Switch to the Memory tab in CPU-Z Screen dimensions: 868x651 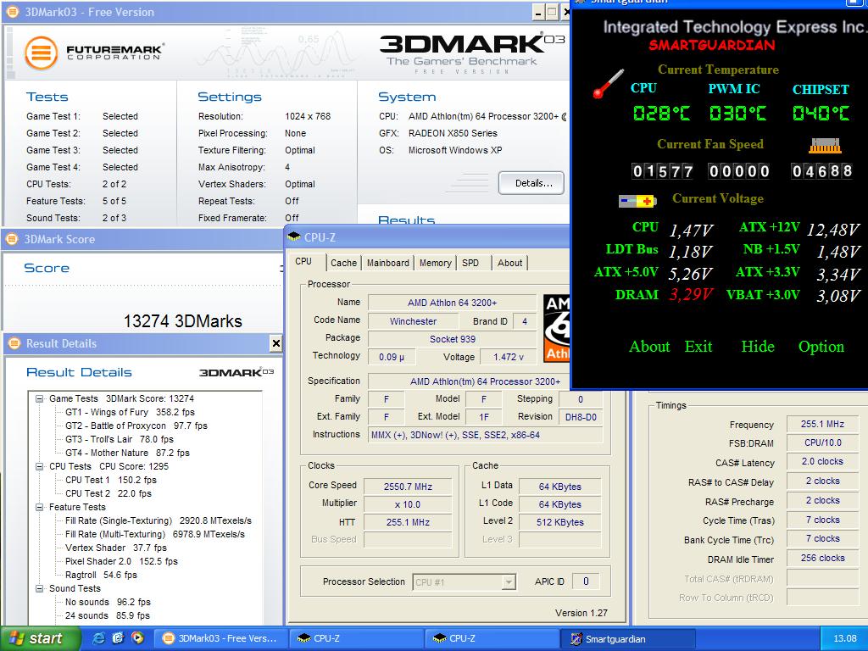coord(435,263)
